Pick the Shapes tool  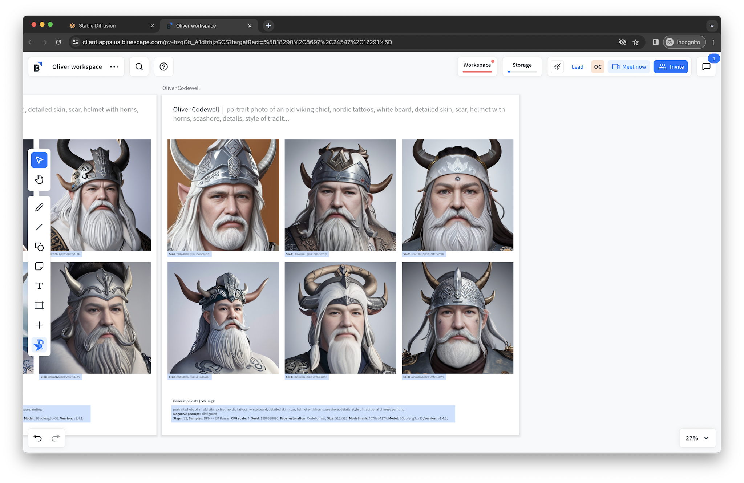pyautogui.click(x=39, y=247)
